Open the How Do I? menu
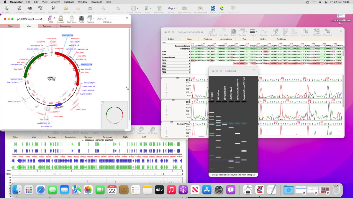The height and width of the screenshot is (199, 354). click(96, 2)
